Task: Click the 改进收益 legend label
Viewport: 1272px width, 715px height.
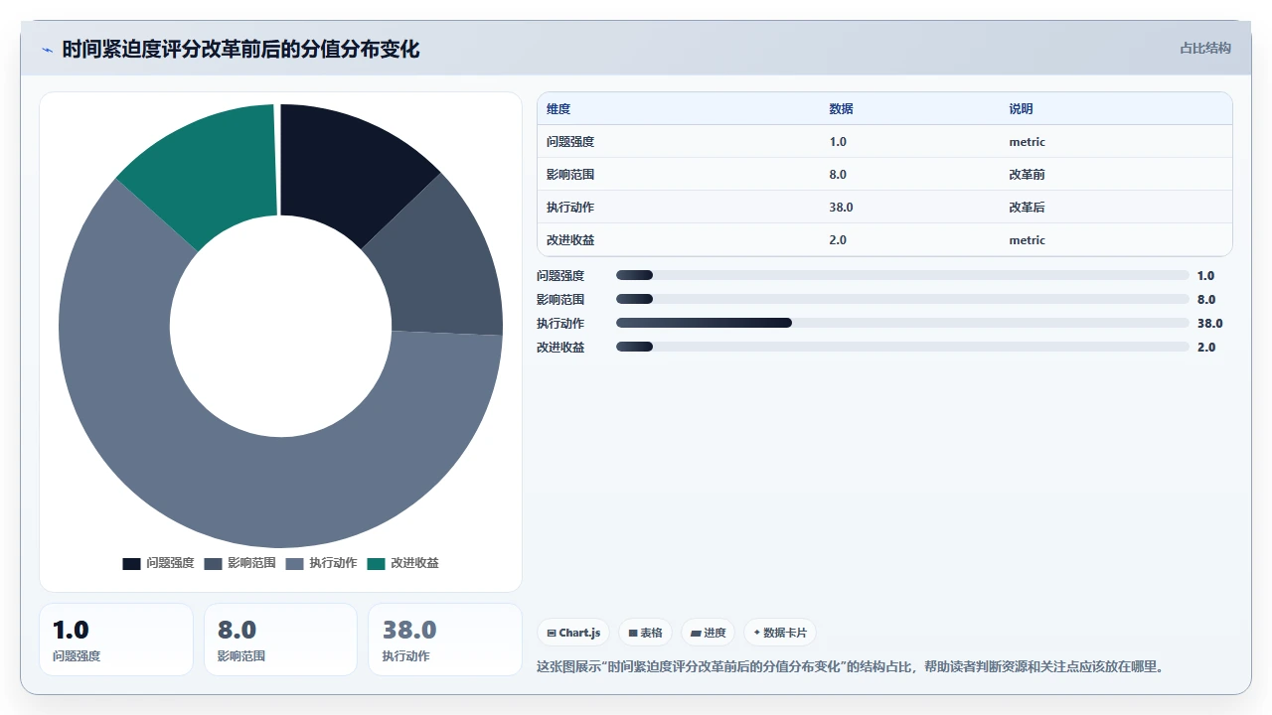Action: tap(414, 563)
